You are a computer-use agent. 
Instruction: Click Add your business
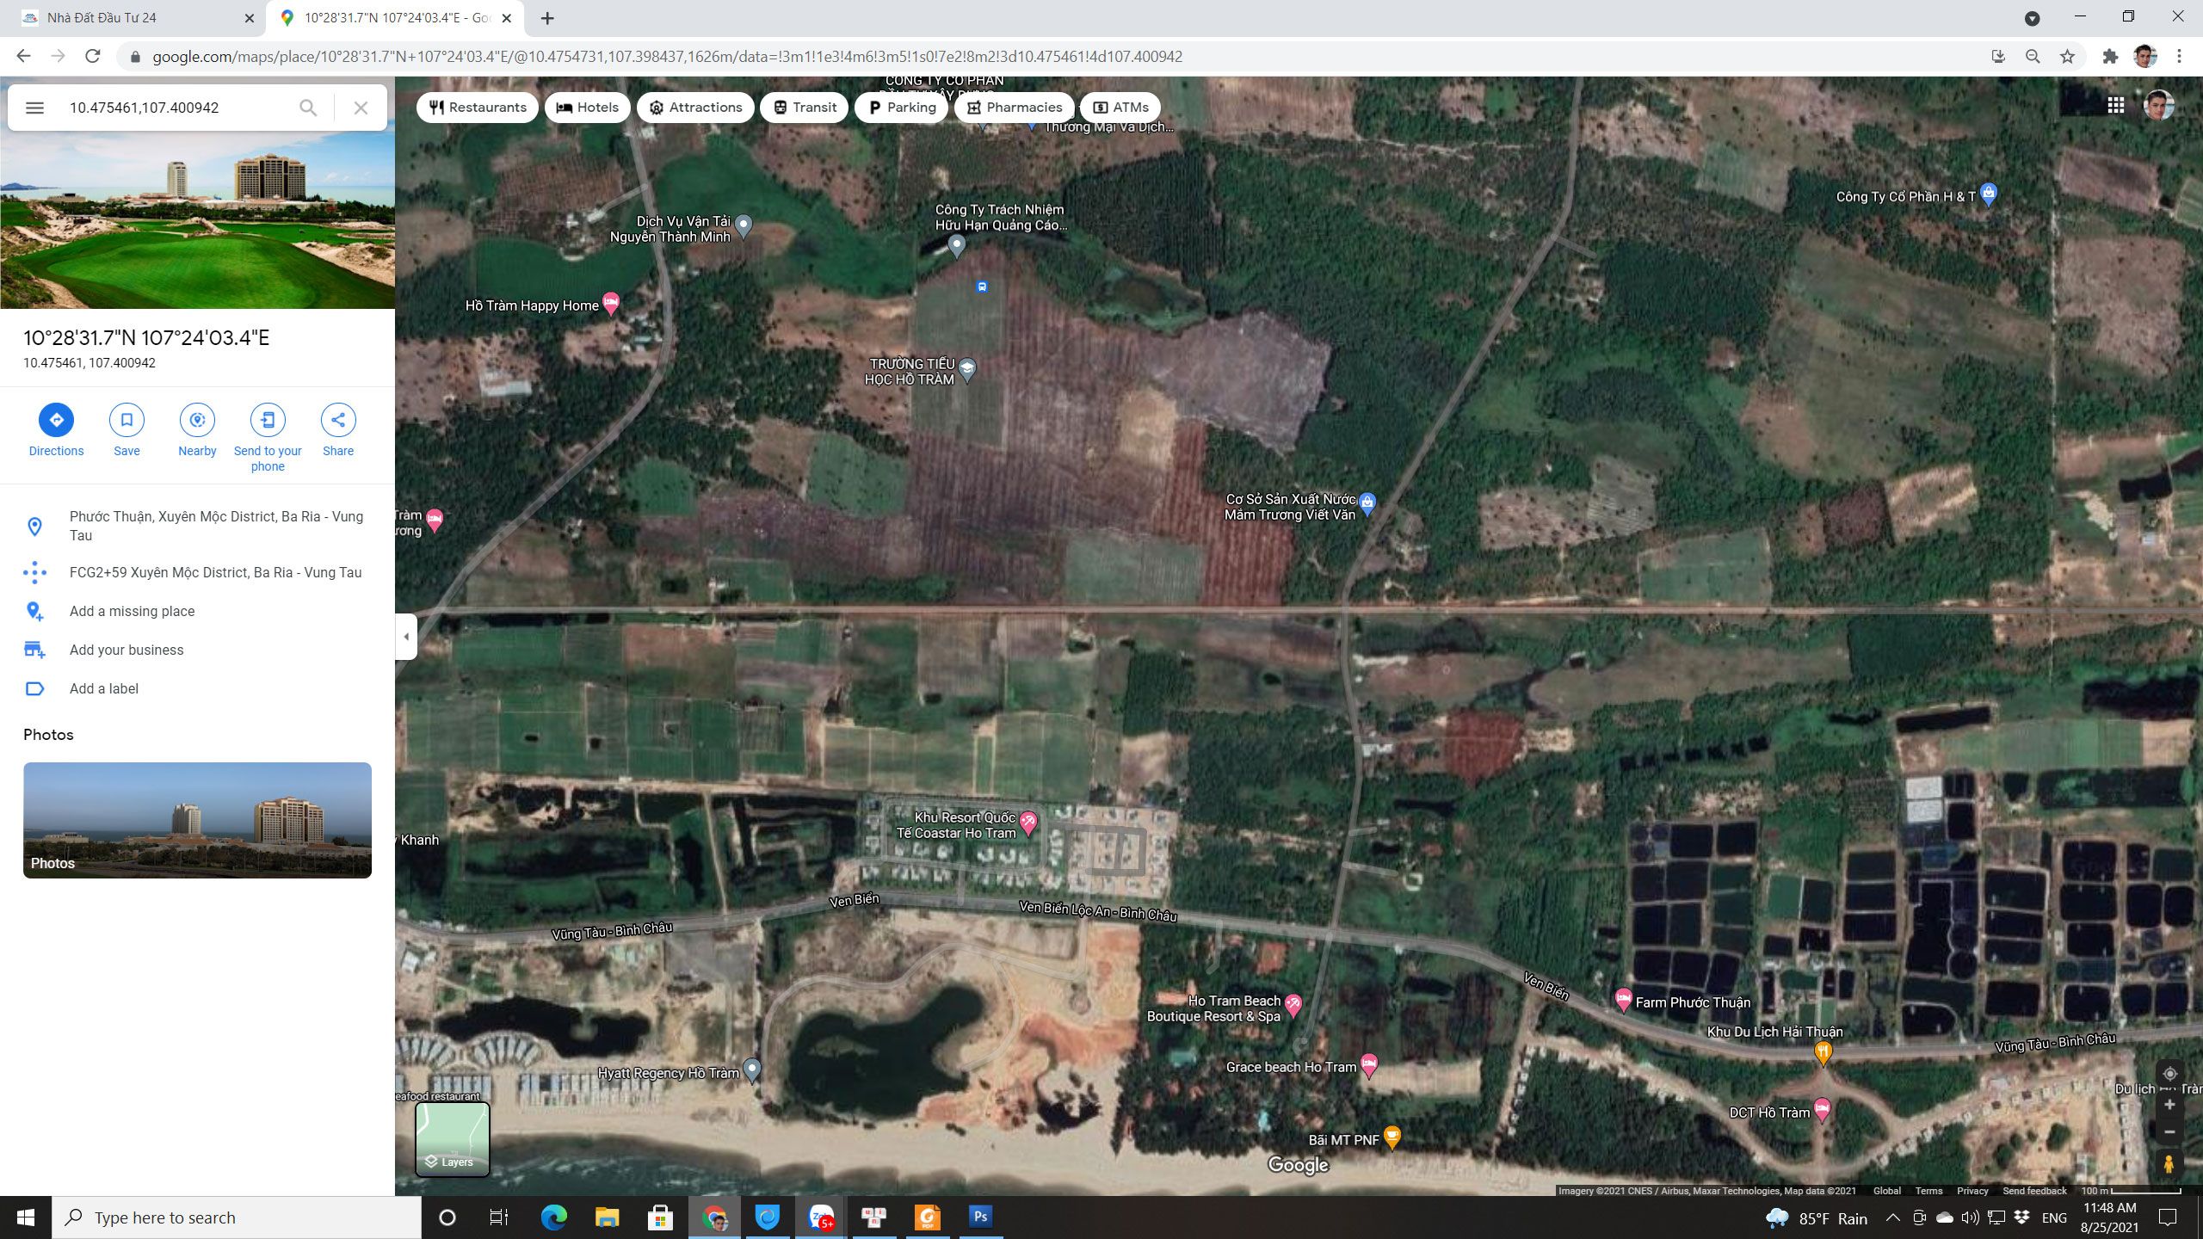pyautogui.click(x=197, y=650)
